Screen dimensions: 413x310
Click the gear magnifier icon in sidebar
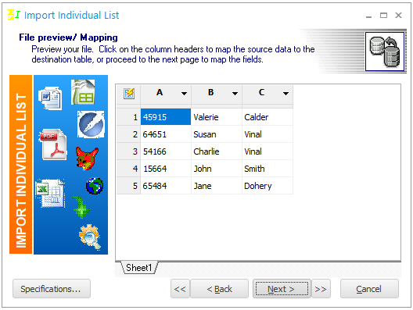(x=90, y=237)
